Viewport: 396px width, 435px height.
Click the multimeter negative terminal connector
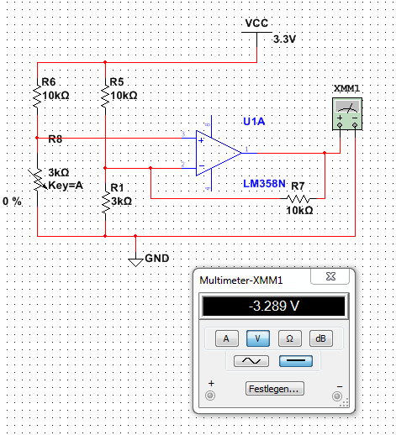pyautogui.click(x=337, y=396)
